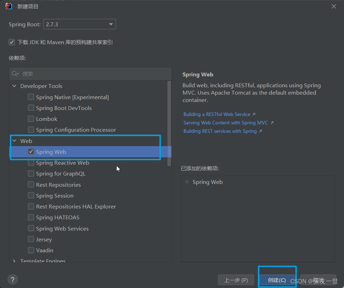Expand the Template Engines group
The image size is (344, 288).
(14, 261)
